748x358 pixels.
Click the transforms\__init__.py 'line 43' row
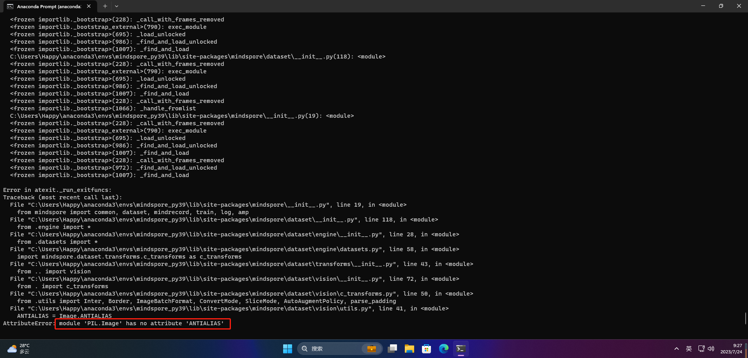tap(242, 264)
